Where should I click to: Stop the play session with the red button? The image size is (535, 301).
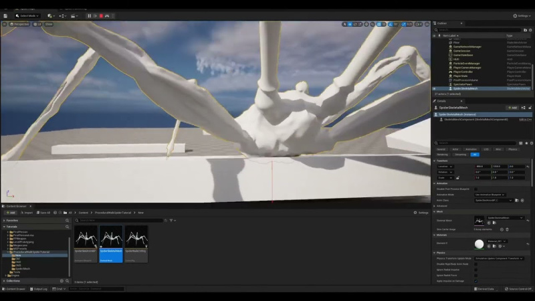click(101, 15)
